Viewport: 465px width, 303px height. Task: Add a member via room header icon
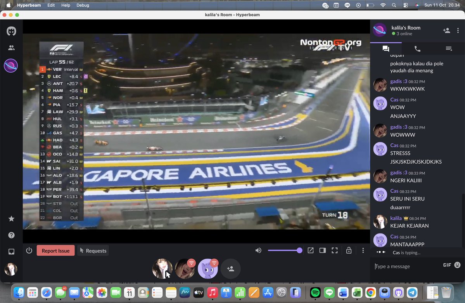click(x=446, y=30)
